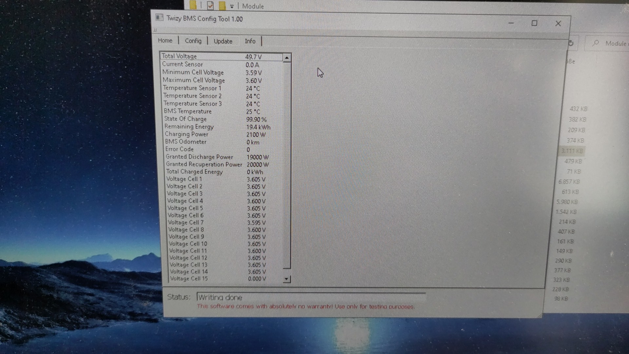The image size is (629, 354).
Task: Click the magnifier icon in the Module search box
Action: pos(596,43)
